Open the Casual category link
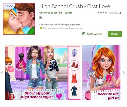127x107 pixels. [x=68, y=13]
